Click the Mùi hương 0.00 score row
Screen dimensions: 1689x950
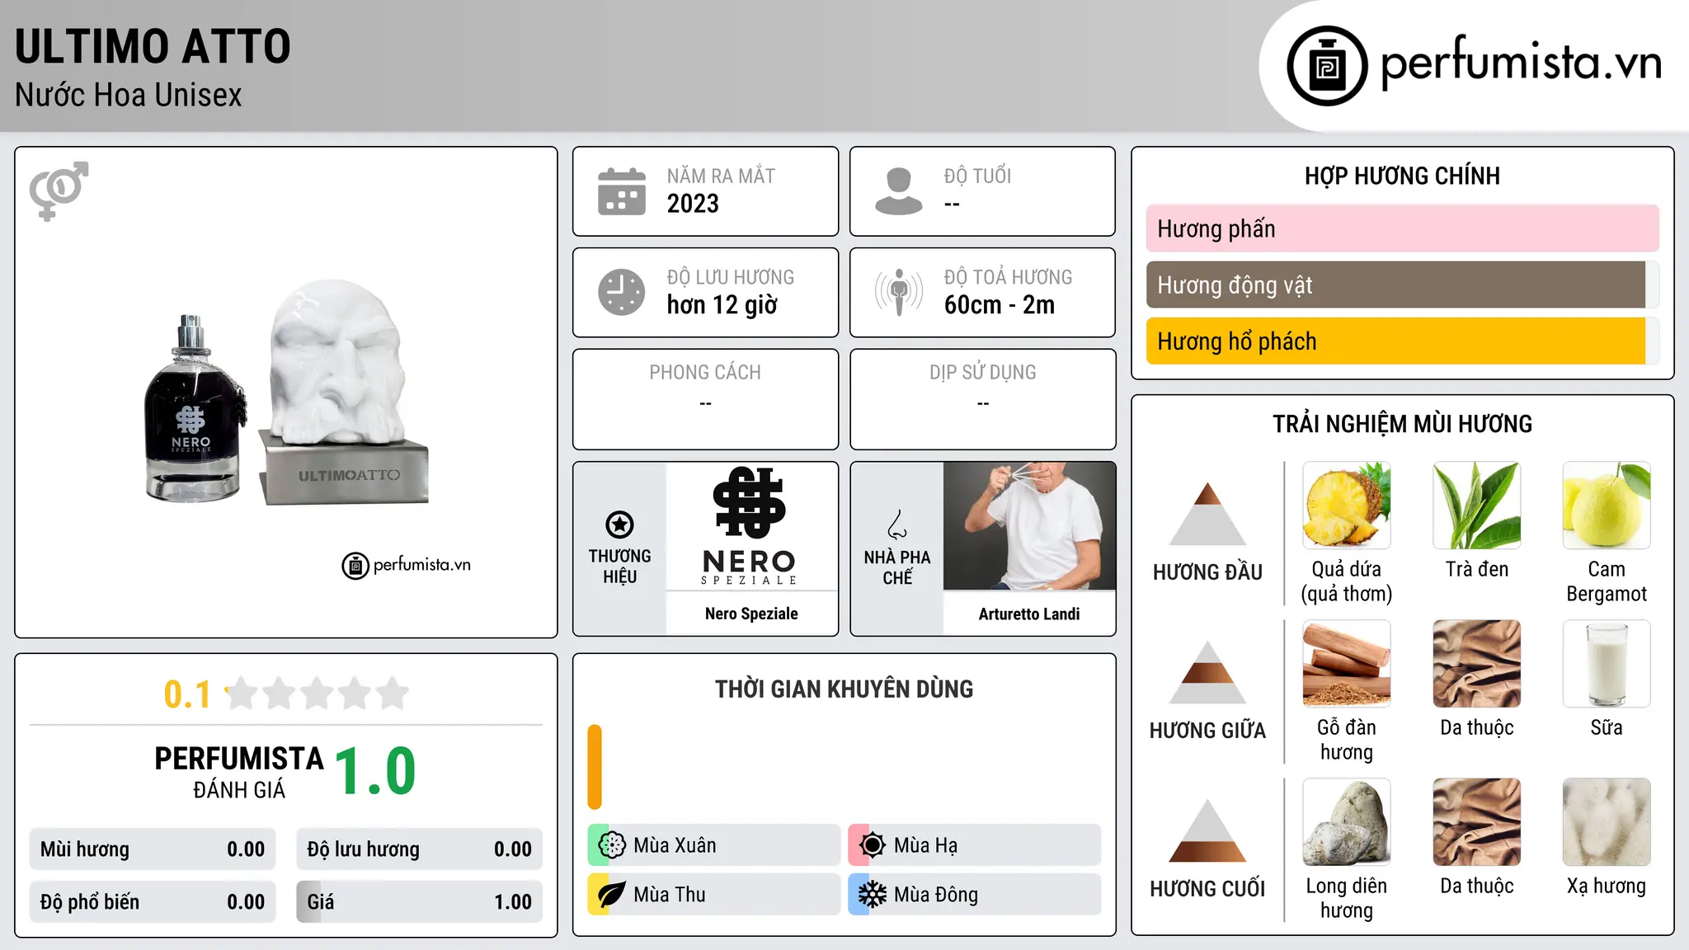click(x=153, y=849)
